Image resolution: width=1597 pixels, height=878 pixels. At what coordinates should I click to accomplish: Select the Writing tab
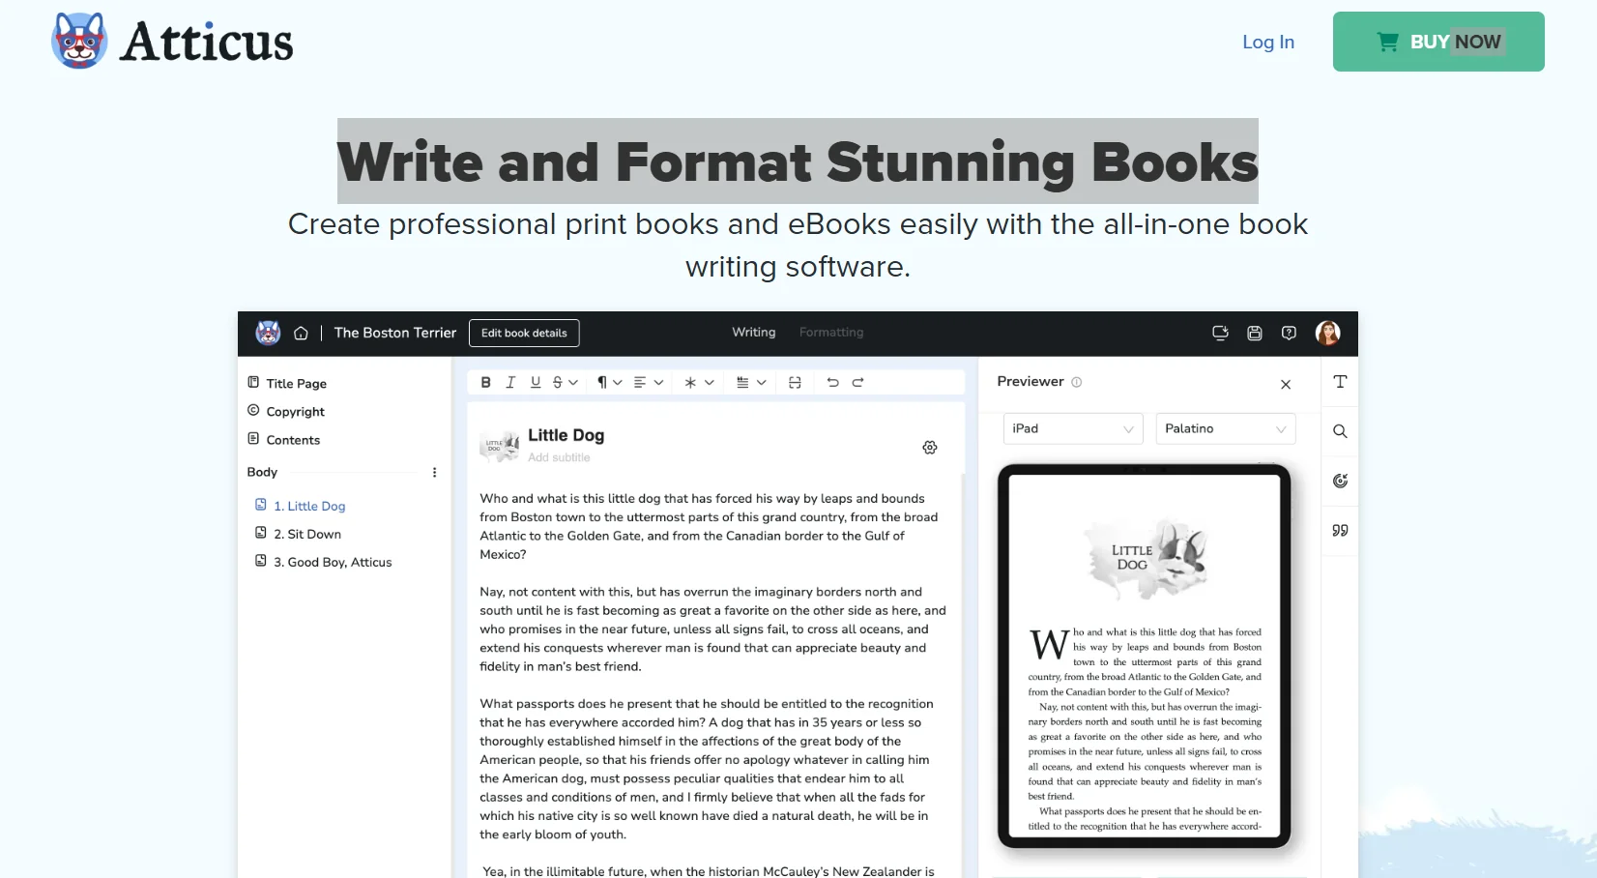tap(753, 333)
